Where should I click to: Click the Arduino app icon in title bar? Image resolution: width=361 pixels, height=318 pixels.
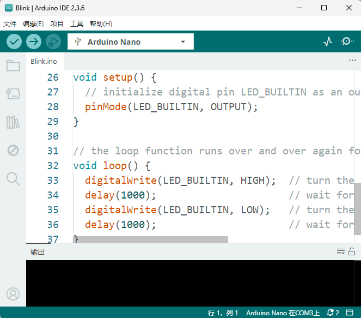(9, 8)
